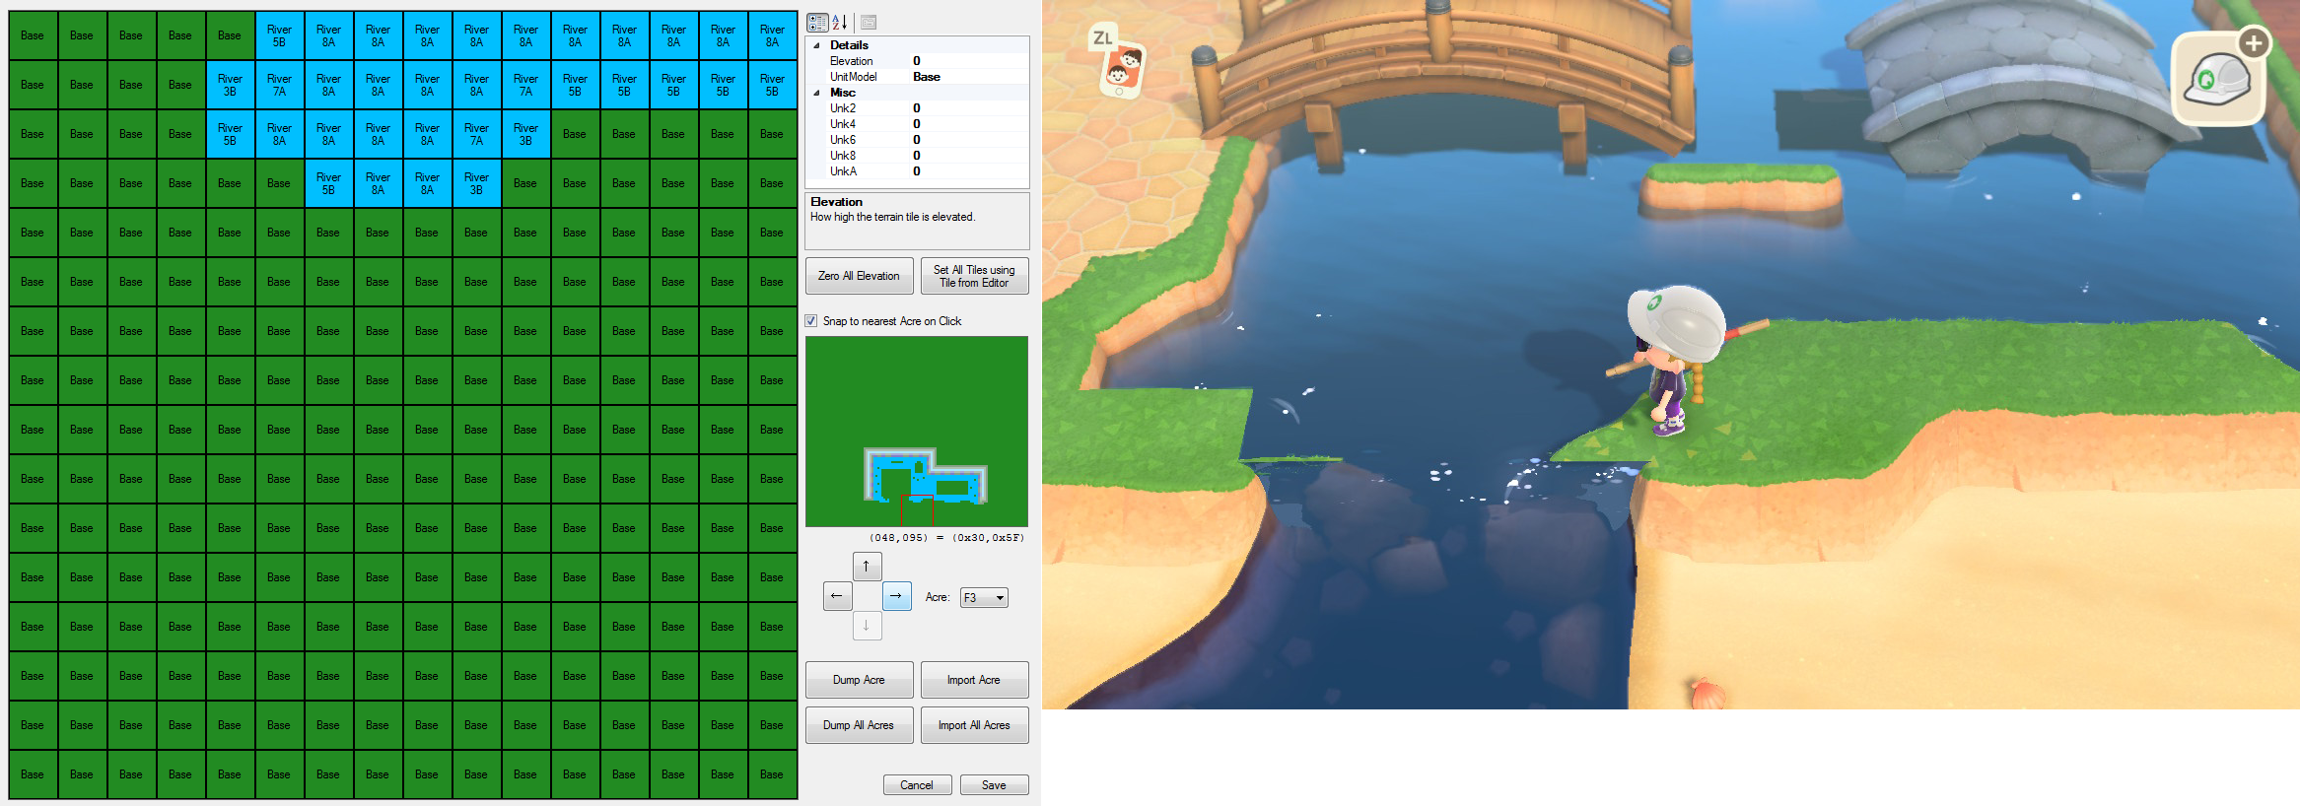
Task: Collapse the Details category
Action: 816,45
